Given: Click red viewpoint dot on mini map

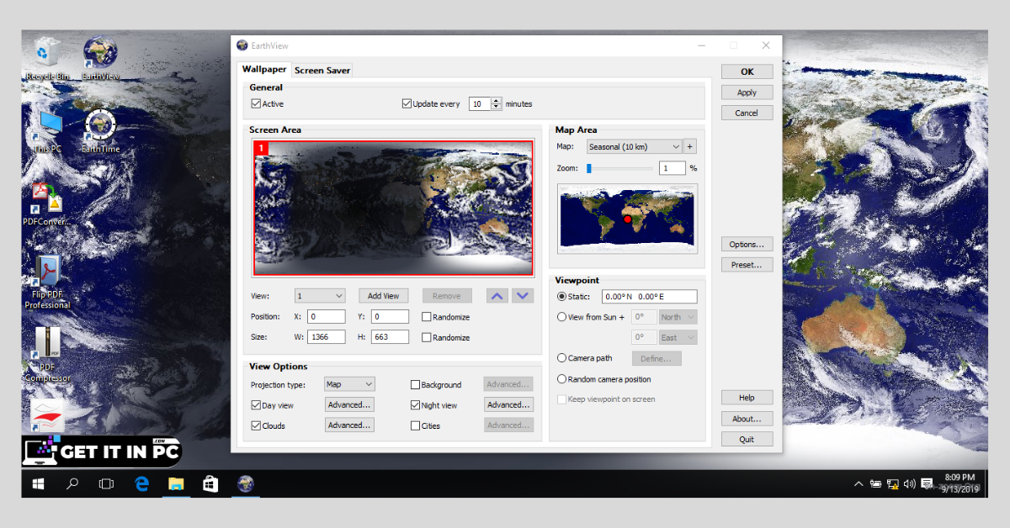Looking at the screenshot, I should click(x=627, y=219).
